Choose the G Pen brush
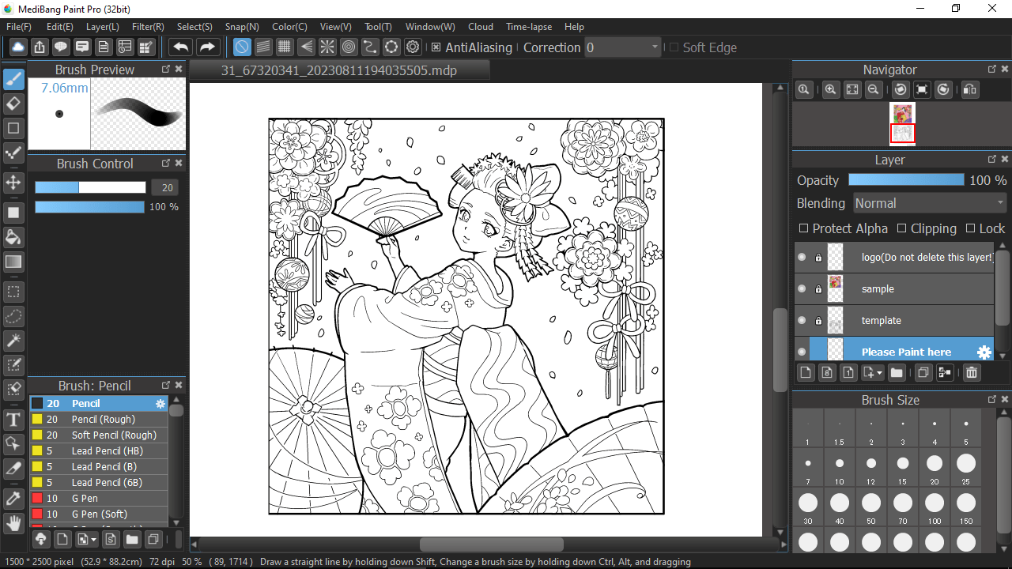 tap(99, 498)
